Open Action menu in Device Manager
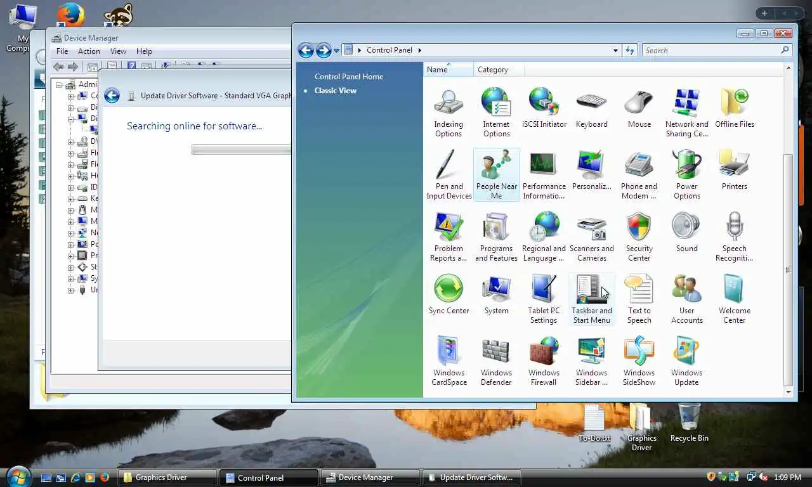Viewport: 812px width, 487px height. point(89,51)
